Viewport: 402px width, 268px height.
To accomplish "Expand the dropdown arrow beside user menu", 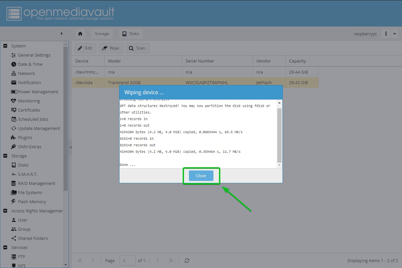I will pos(394,34).
